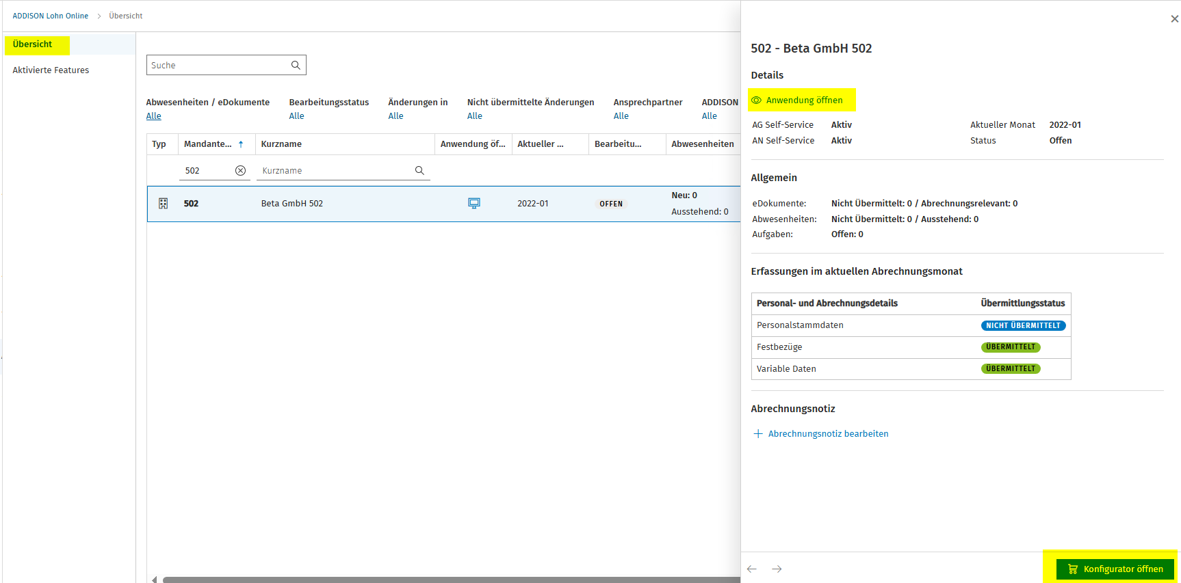Open Änderungen in filter 'Alle'

(395, 116)
